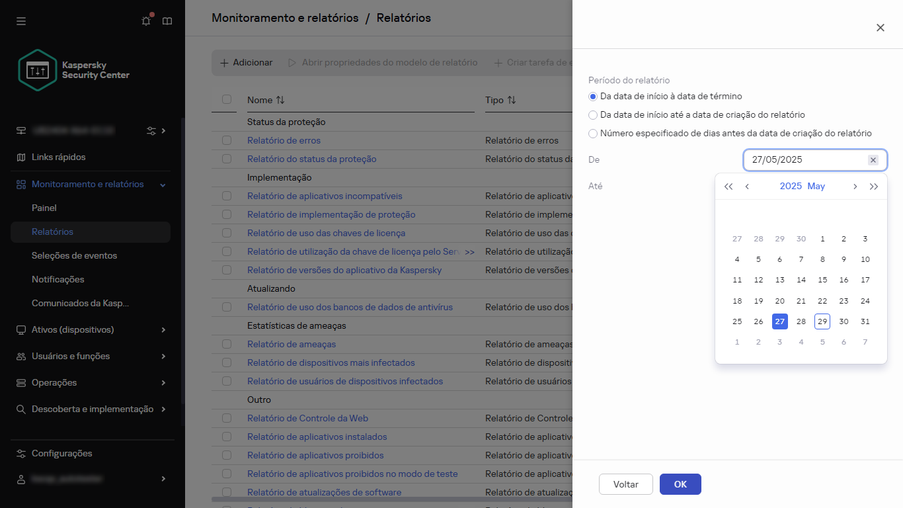Select May 15 in the calendar

822,280
